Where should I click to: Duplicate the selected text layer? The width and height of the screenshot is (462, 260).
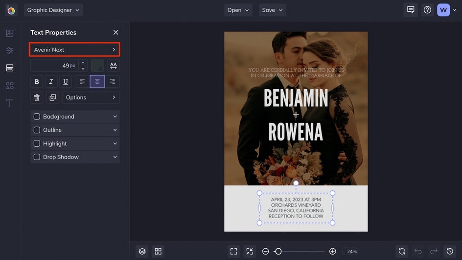[52, 98]
